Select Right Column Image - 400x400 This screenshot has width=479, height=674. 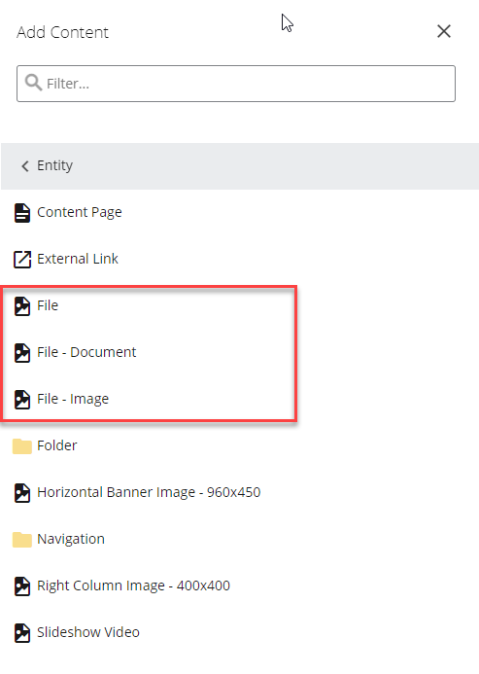point(133,585)
